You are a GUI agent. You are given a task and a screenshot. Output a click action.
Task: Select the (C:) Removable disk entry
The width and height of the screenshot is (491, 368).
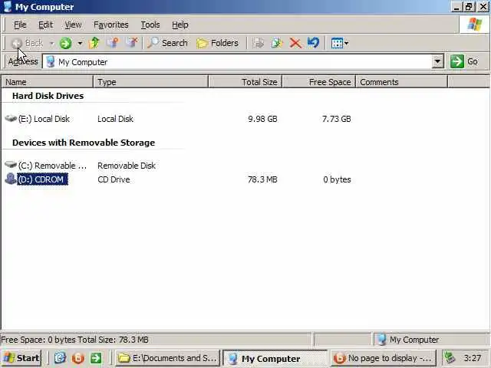[52, 166]
